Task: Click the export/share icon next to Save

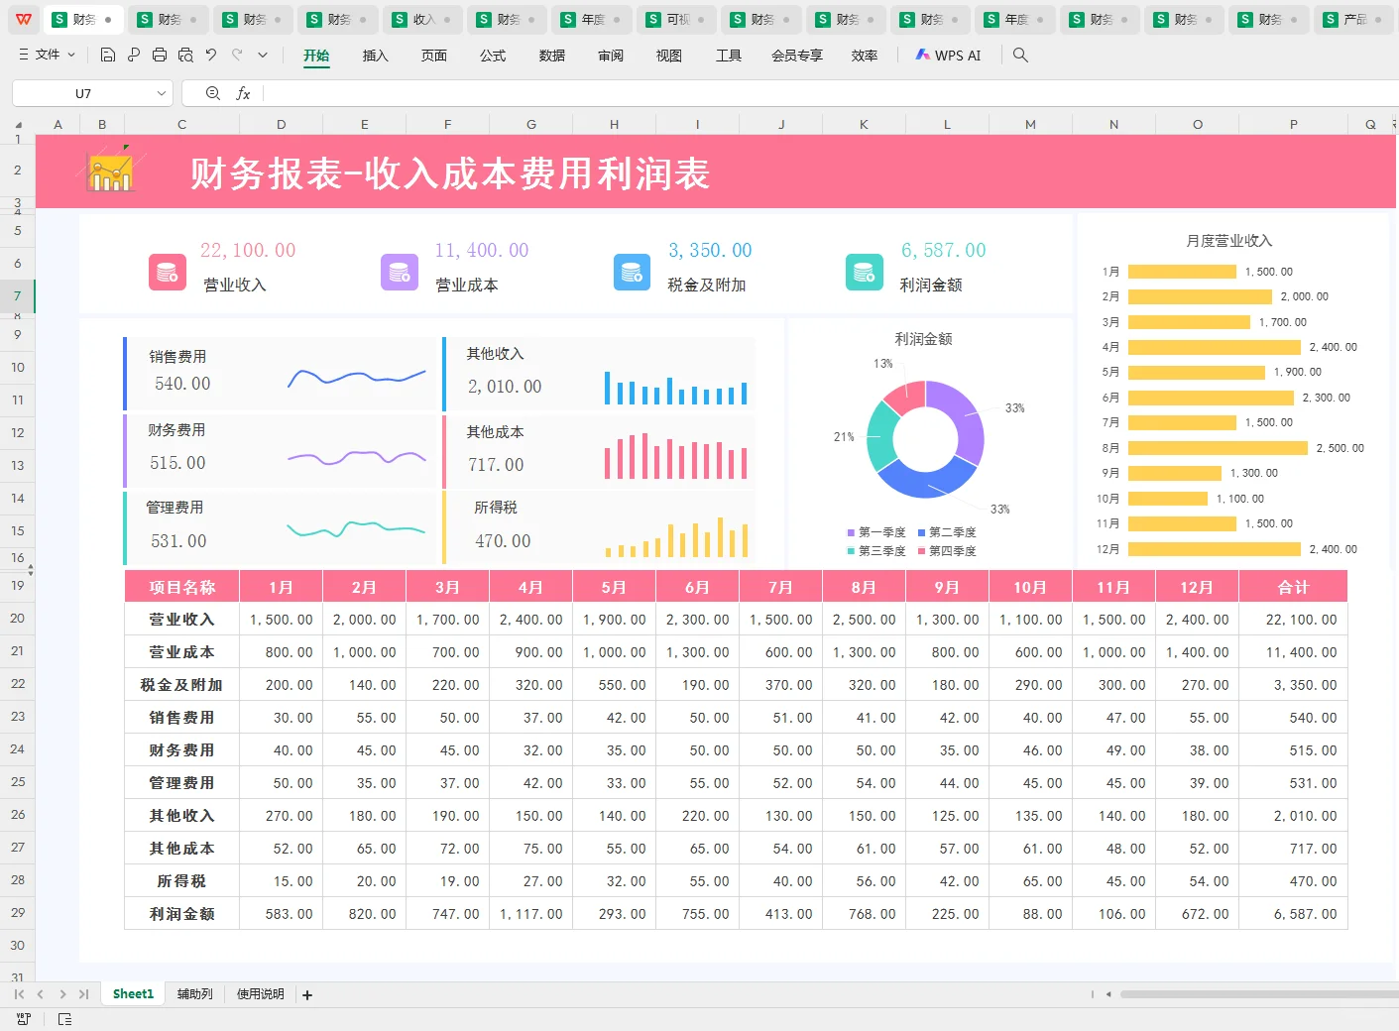Action: 134,56
